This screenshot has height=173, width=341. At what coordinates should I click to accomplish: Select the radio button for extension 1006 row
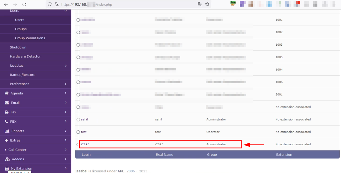(x=78, y=82)
